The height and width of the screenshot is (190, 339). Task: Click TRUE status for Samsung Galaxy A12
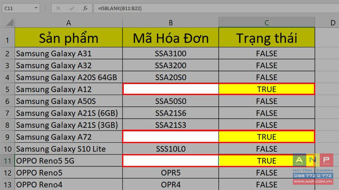[267, 89]
